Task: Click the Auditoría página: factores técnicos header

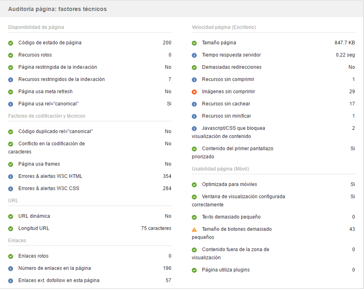Action: click(58, 9)
